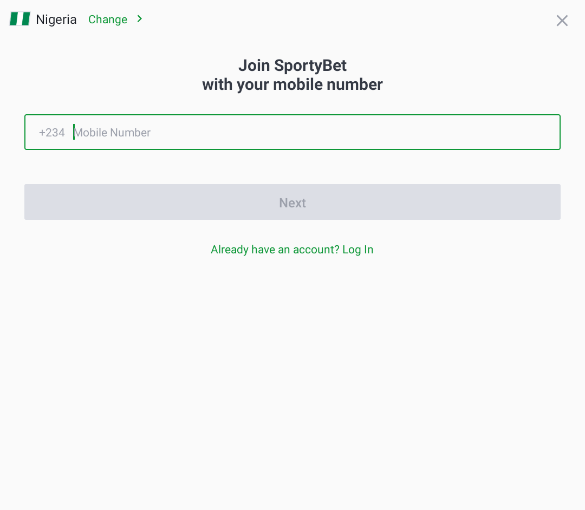Screen dimensions: 585x510
Task: Tap the X to dismiss the dialog
Action: [562, 21]
